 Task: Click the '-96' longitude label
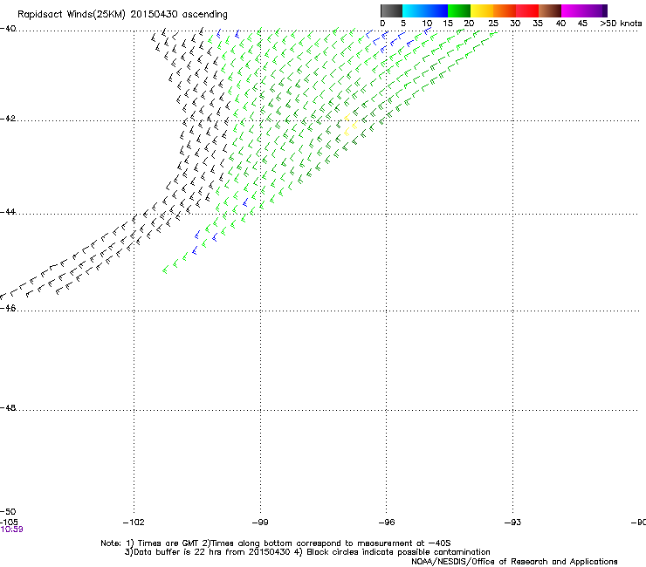[387, 523]
